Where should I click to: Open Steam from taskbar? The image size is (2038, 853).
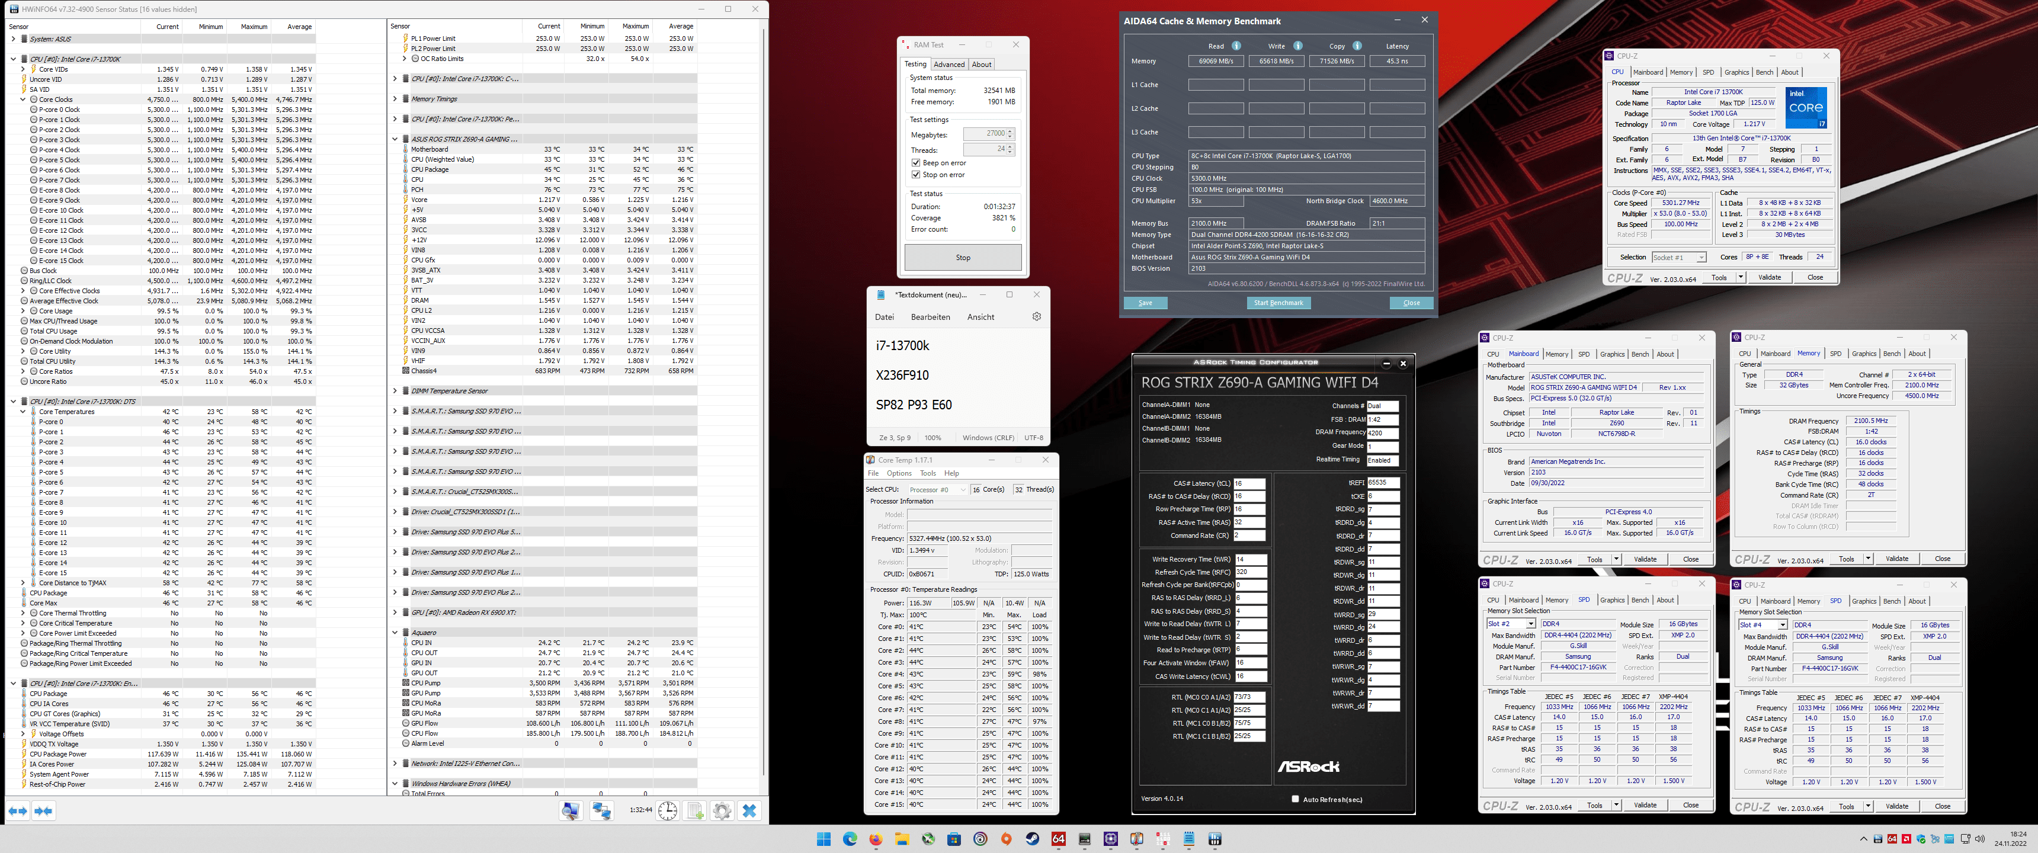click(1033, 839)
